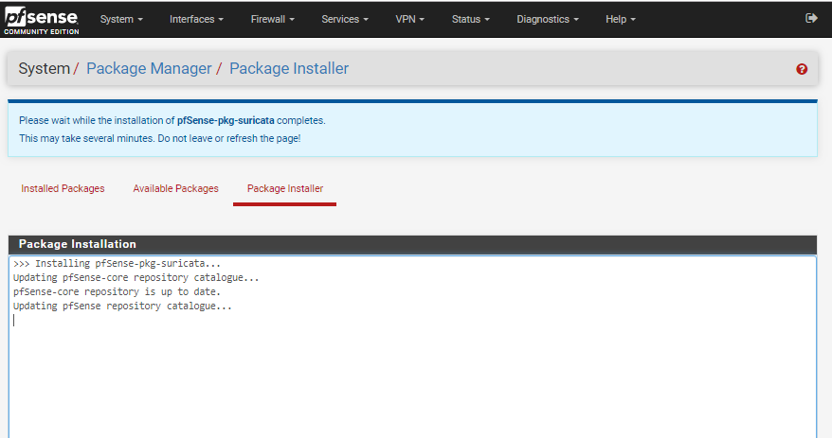This screenshot has height=438, width=832.
Task: Click the Package Installer breadcrumb link
Action: tap(289, 68)
